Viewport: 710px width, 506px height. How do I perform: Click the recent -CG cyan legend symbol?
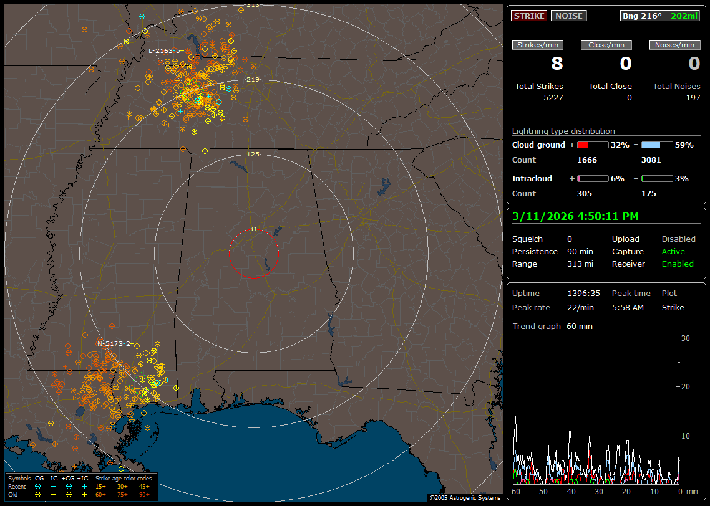click(38, 486)
